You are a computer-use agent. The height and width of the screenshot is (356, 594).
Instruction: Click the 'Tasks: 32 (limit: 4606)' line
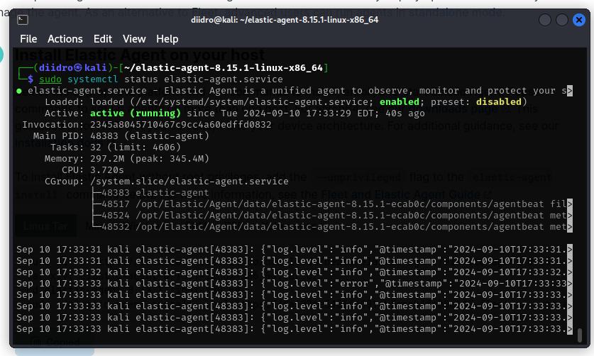click(116, 148)
